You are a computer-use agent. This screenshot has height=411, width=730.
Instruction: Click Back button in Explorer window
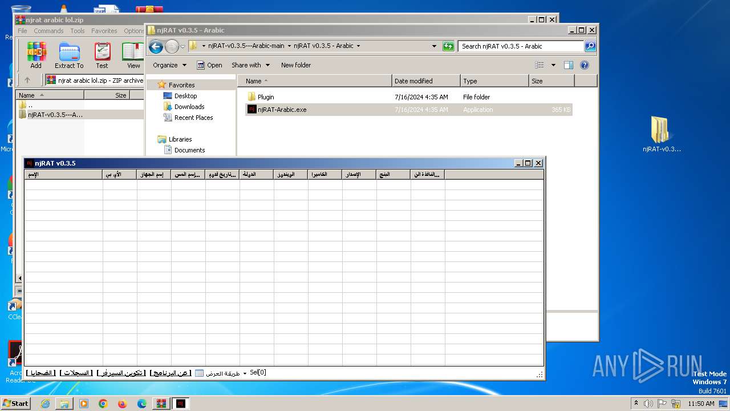[x=156, y=46]
